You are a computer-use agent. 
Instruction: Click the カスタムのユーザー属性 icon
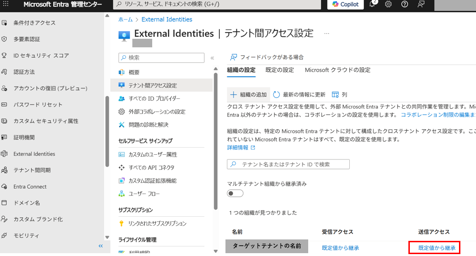[121, 154]
